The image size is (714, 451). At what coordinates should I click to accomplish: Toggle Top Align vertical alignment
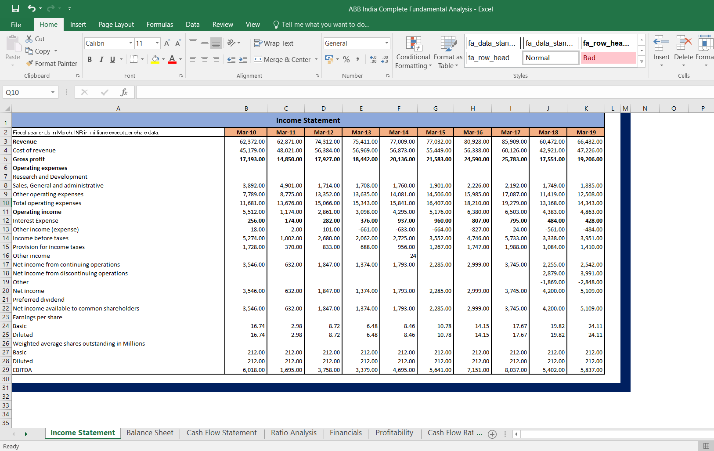193,43
